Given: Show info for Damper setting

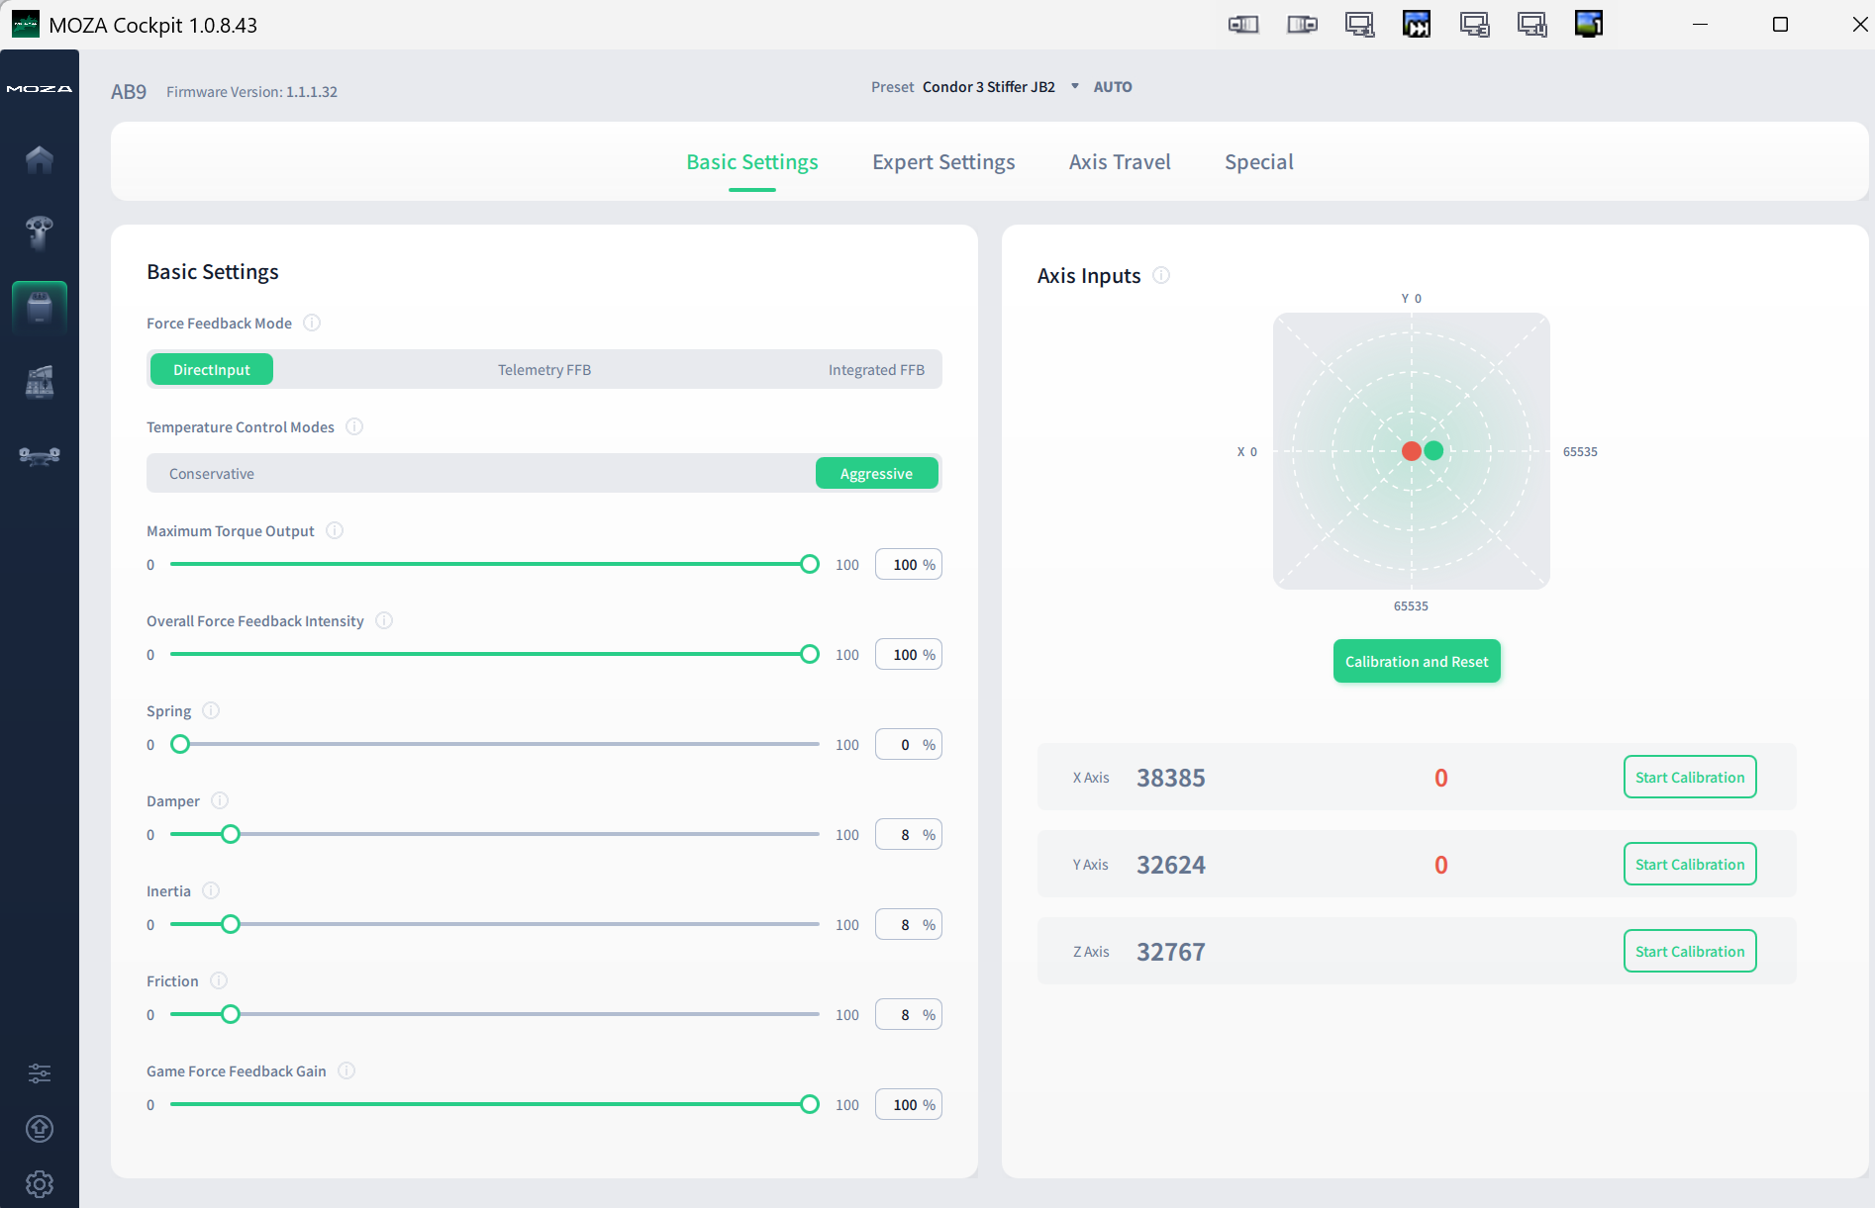Looking at the screenshot, I should coord(220,800).
